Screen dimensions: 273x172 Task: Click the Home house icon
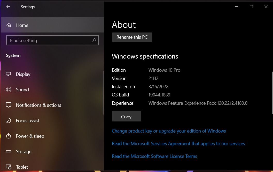click(9, 25)
